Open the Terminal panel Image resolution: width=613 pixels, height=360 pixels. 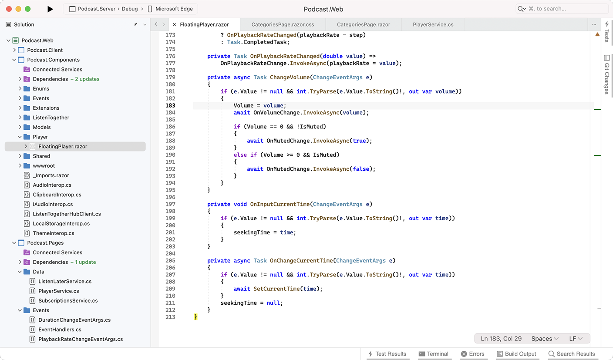[x=434, y=354]
